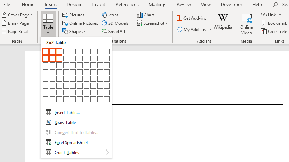This screenshot has height=162, width=289.
Task: Open Online Pictures
Action: tap(80, 23)
